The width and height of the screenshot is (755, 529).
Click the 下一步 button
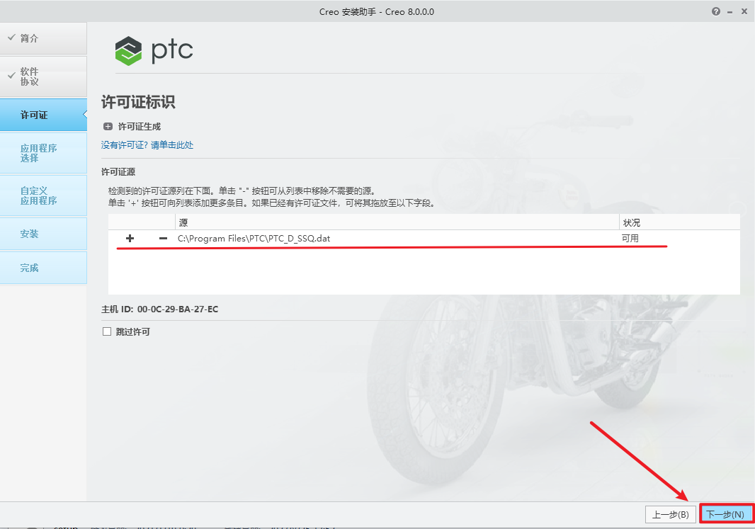725,514
